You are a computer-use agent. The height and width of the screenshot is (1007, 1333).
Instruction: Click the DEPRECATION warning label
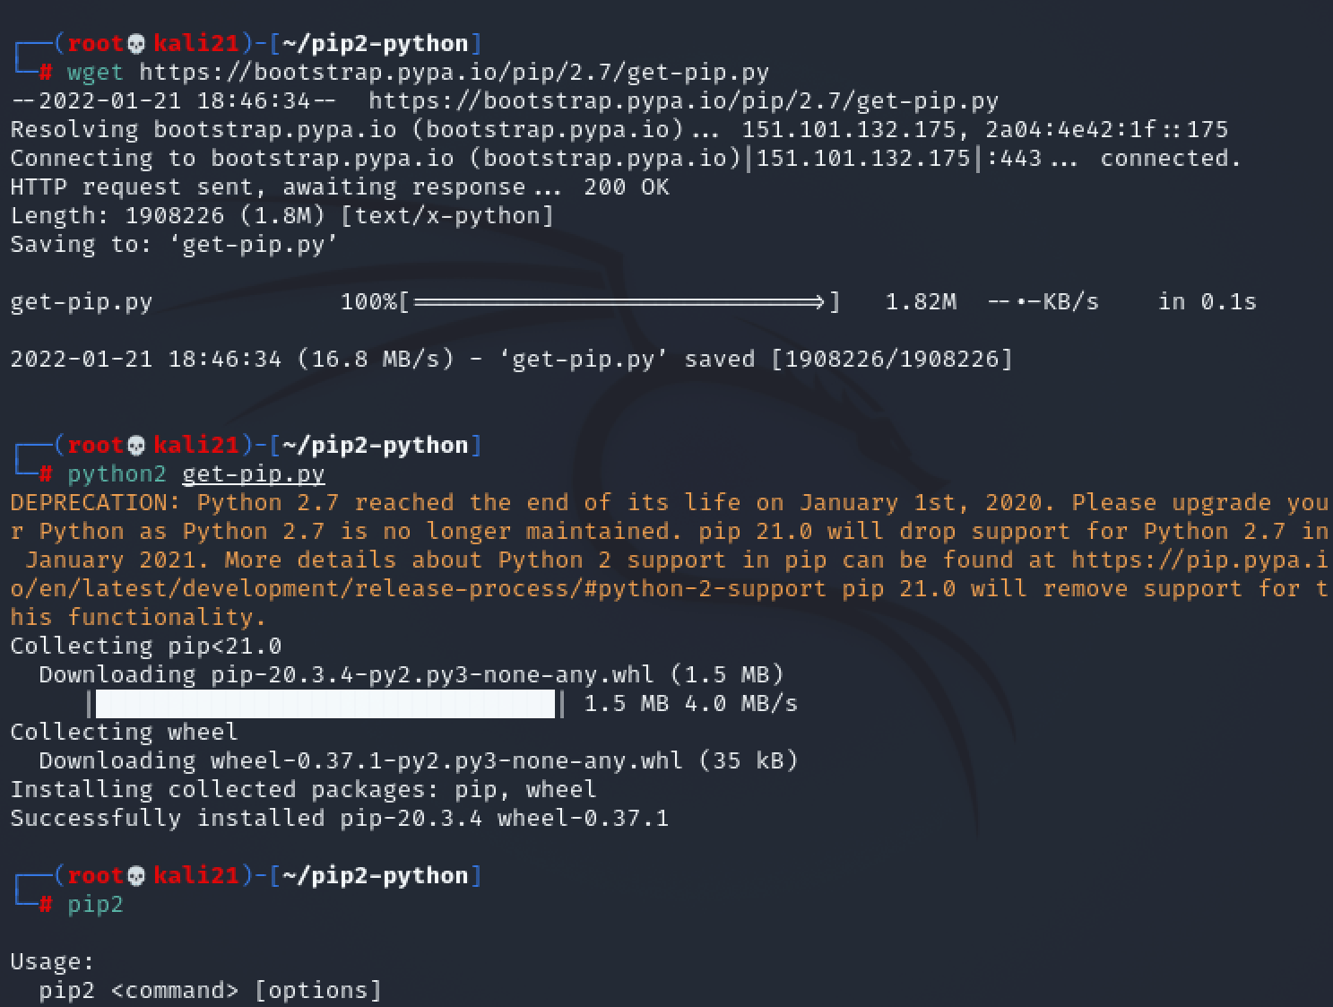[x=95, y=503]
